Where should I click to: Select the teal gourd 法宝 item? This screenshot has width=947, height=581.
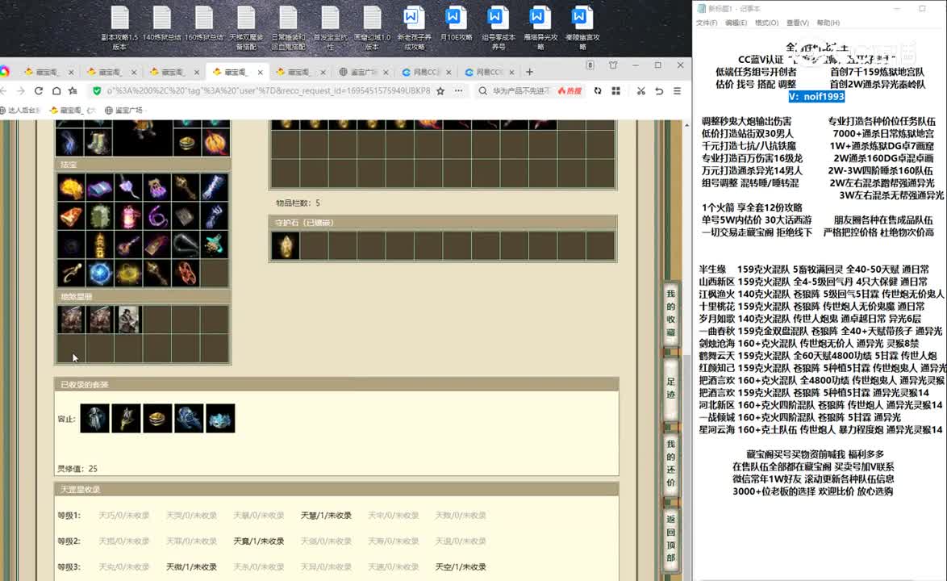click(215, 245)
